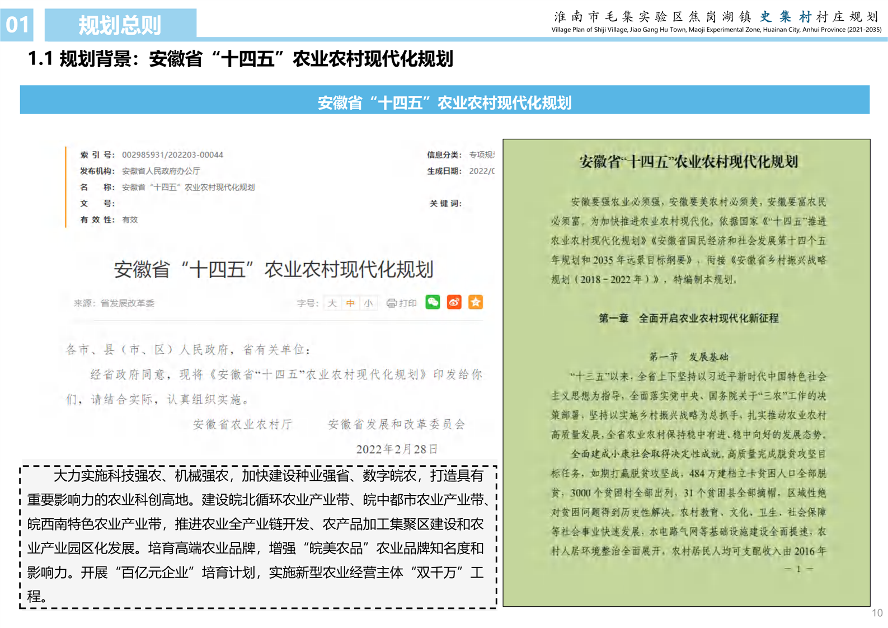Click the 1.1 规划背景 section heading
Viewport: 888px width, 628px height.
[241, 59]
